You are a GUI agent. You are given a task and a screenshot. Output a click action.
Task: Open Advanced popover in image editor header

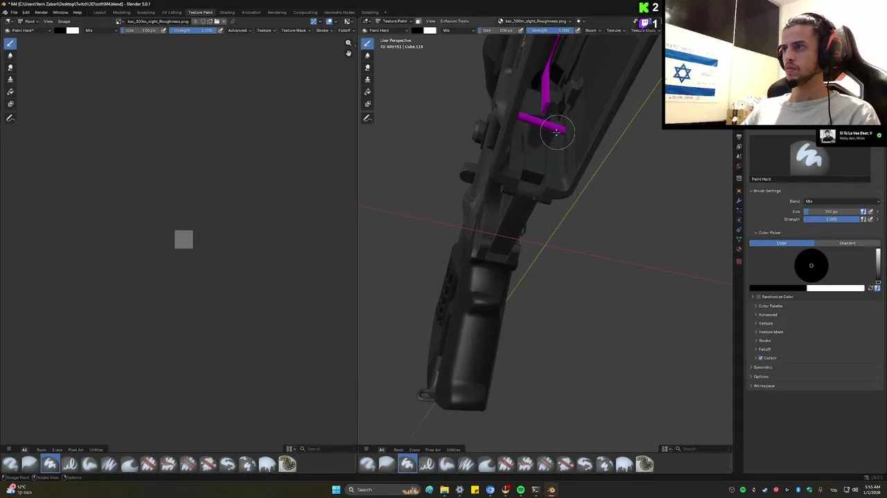pos(239,30)
